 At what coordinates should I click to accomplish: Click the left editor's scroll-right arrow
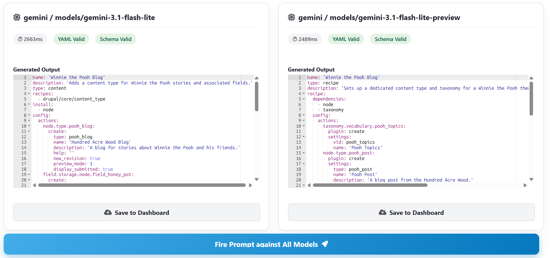250,185
